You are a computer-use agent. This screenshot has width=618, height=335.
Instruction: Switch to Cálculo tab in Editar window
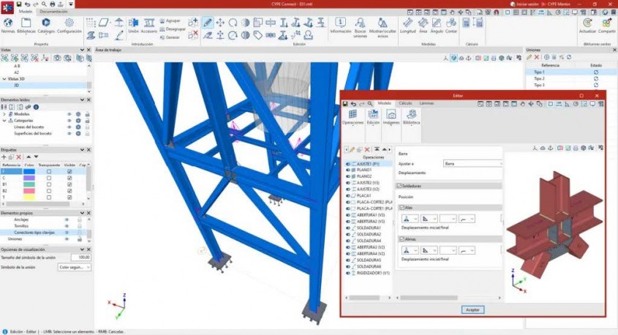(405, 103)
